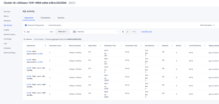219x104 pixels.
Task: Click the 341.9 ms statement time bar
Action: (x=106, y=55)
